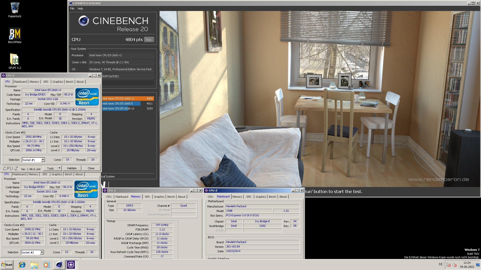Switch to Memory tab in top CPU-Z window
The width and height of the screenshot is (481, 270).
34,82
